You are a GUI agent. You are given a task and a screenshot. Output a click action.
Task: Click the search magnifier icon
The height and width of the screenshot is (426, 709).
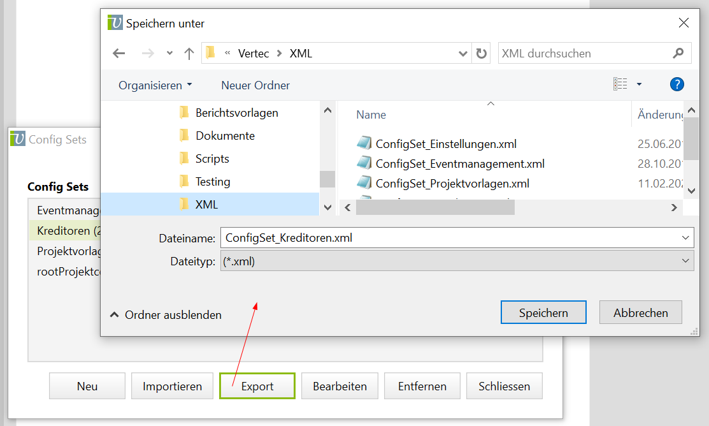(x=678, y=54)
